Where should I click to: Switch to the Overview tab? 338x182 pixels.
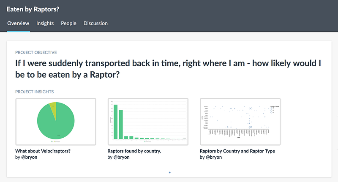point(18,23)
